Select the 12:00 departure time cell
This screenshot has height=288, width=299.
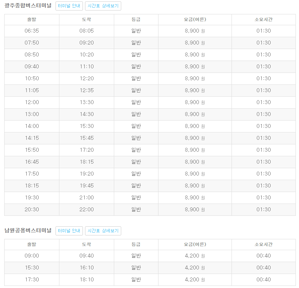pyautogui.click(x=32, y=102)
